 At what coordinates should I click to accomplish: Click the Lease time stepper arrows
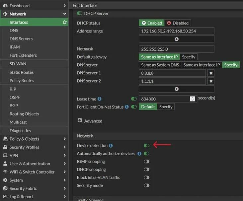tap(193, 99)
